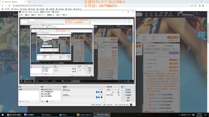Open Chrome profile avatar icon
The width and height of the screenshot is (209, 117).
(203, 5)
